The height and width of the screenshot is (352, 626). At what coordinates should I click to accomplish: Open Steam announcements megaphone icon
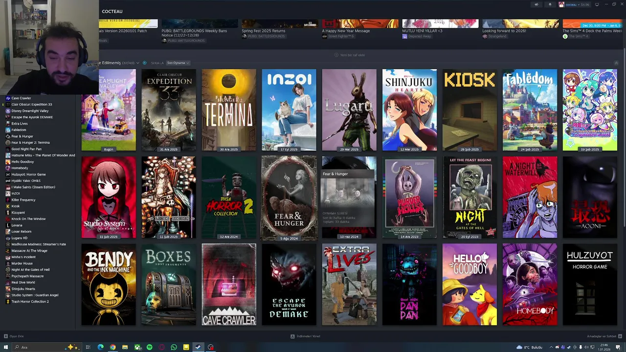[536, 4]
